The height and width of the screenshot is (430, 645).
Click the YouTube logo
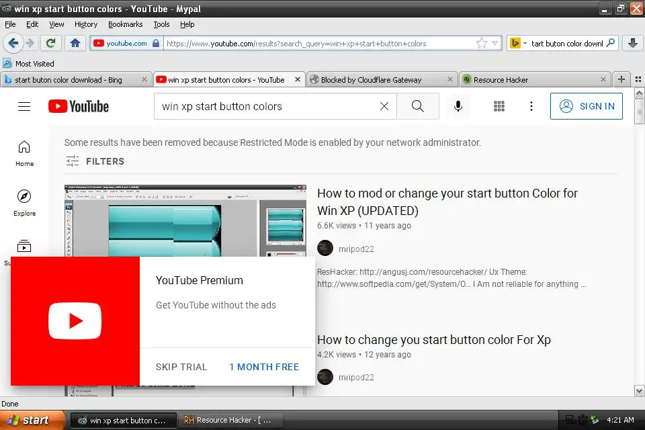point(79,106)
